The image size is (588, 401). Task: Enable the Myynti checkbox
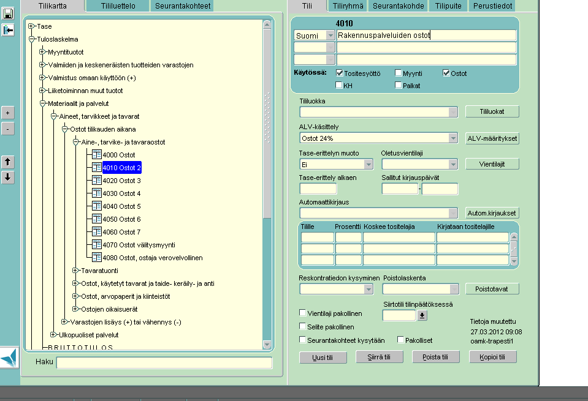pos(399,73)
